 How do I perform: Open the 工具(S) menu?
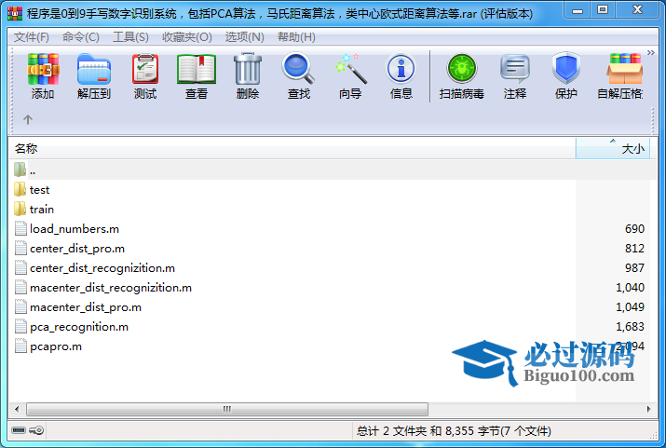click(130, 37)
